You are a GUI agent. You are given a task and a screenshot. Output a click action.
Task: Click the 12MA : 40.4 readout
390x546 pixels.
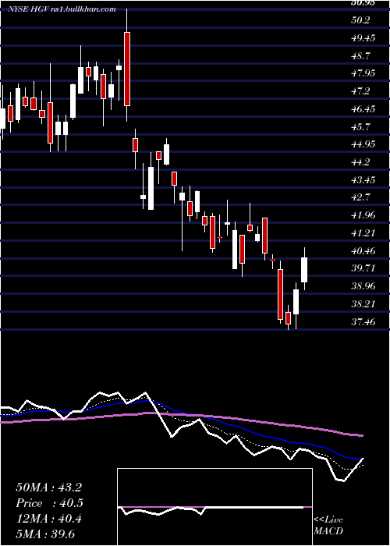tap(48, 519)
